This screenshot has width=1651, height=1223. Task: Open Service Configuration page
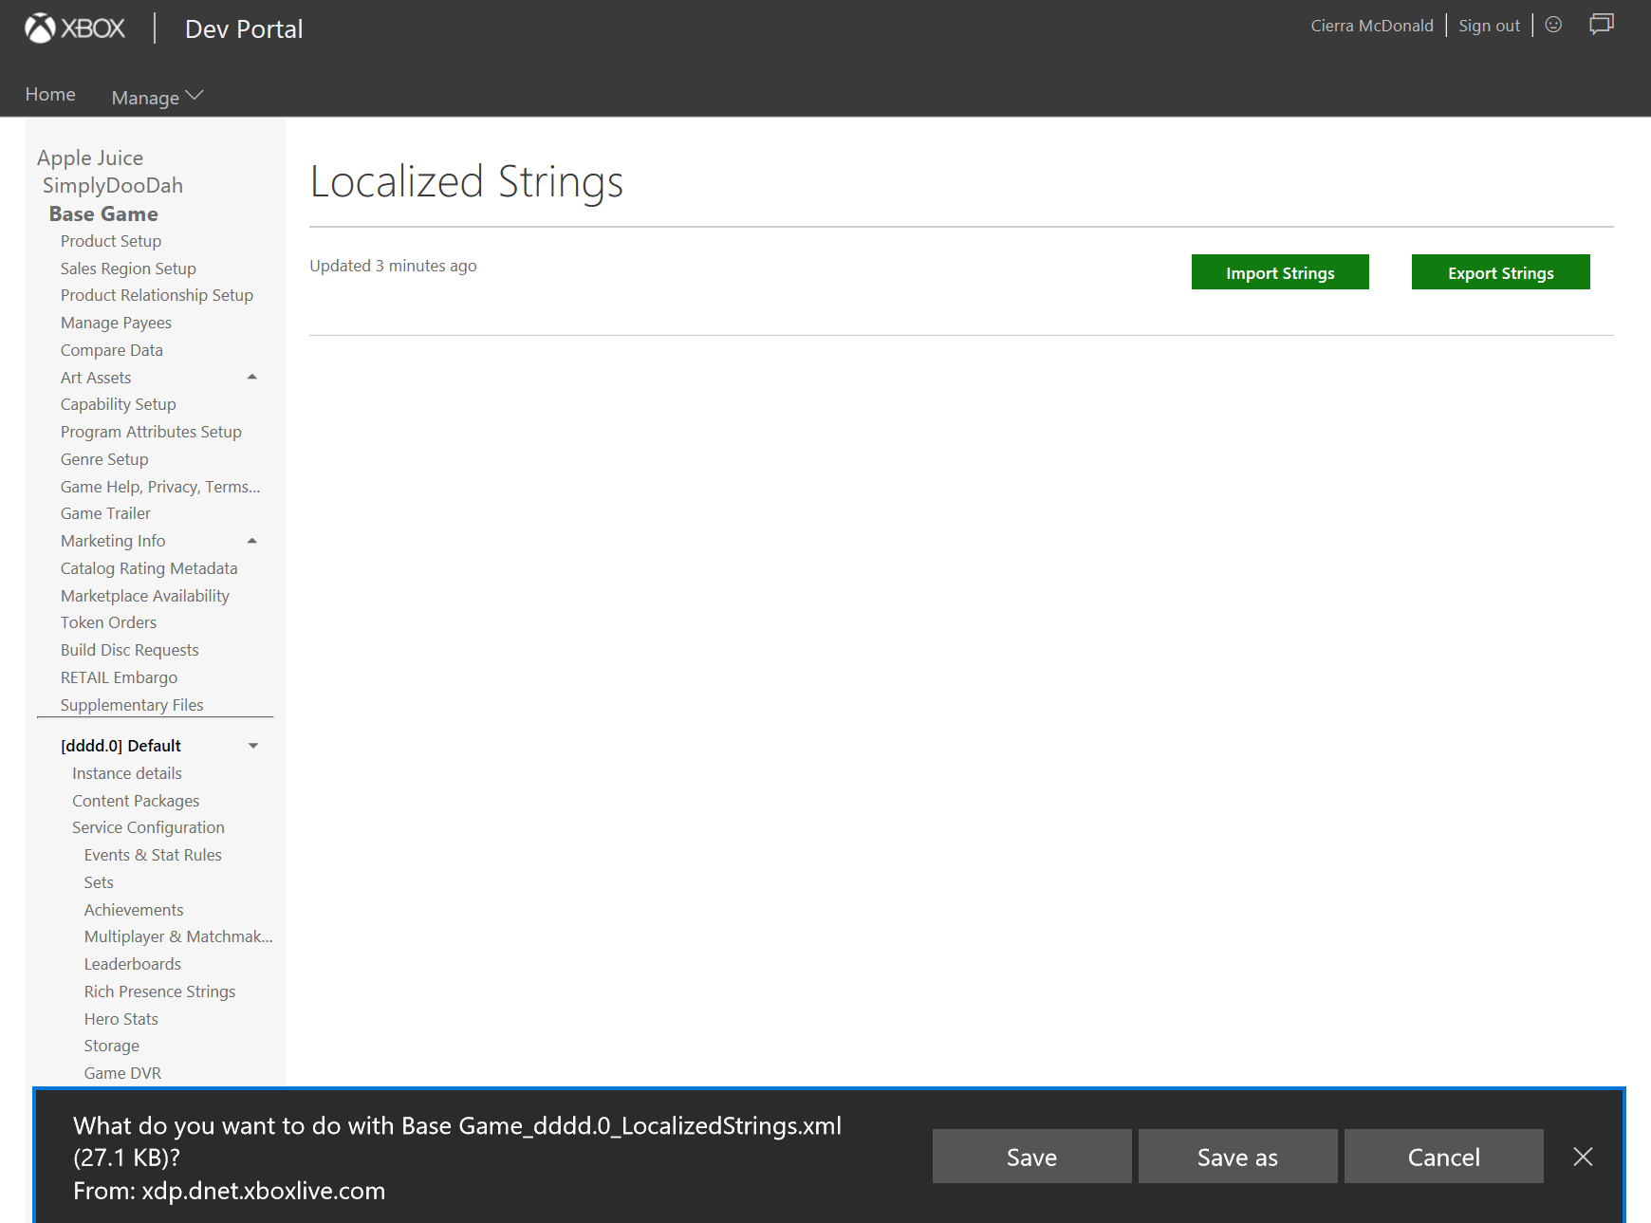(148, 827)
